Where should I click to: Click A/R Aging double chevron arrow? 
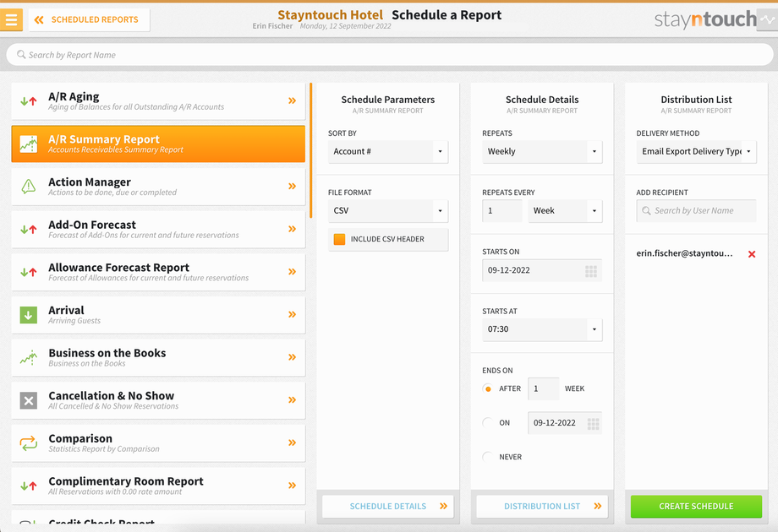tap(293, 100)
